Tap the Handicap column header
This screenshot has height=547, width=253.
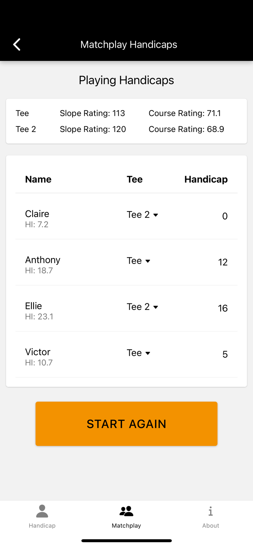206,179
